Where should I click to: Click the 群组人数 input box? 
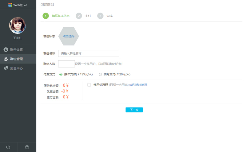pyautogui.click(x=66, y=64)
